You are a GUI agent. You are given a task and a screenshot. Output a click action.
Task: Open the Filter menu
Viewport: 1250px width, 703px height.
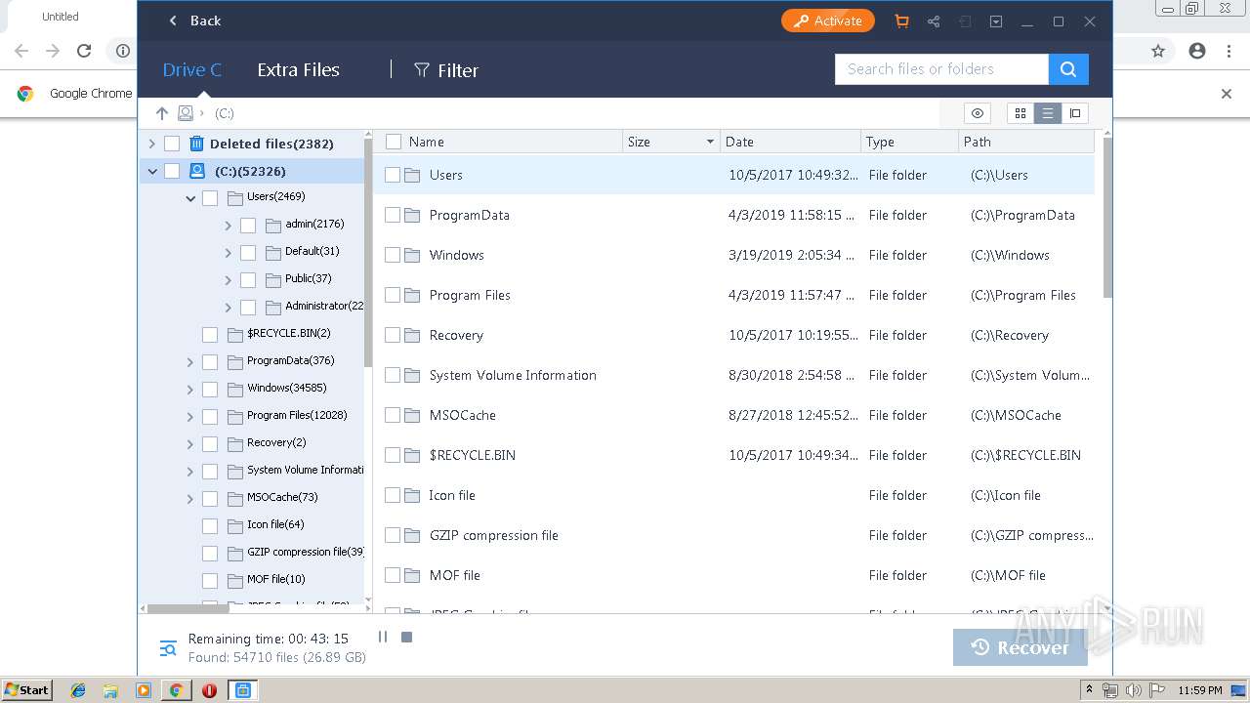coord(446,70)
